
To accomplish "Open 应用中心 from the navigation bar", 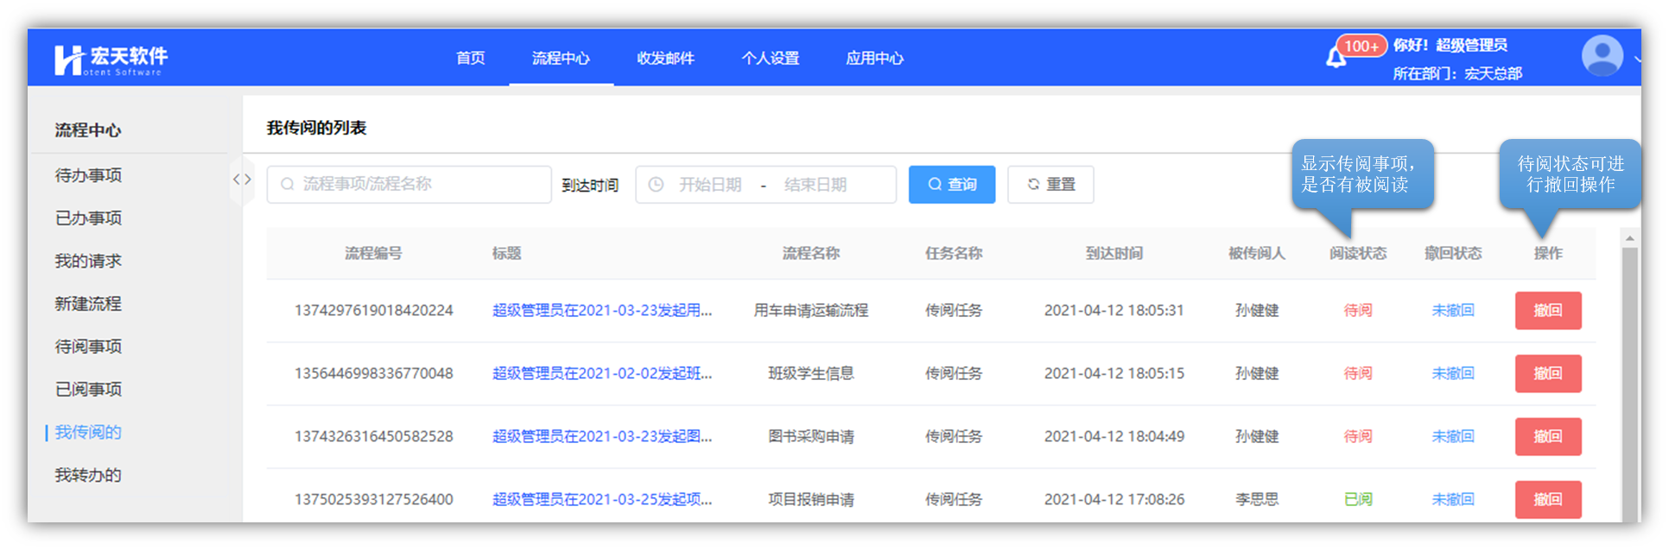I will (874, 59).
